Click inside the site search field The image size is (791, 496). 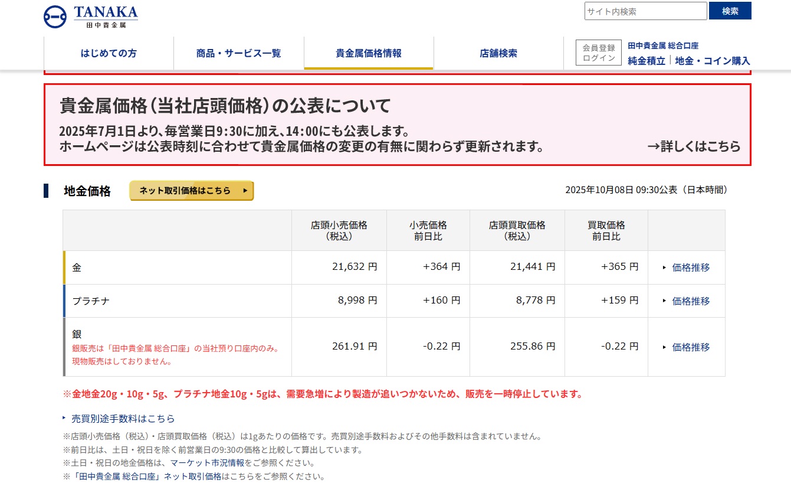point(645,11)
